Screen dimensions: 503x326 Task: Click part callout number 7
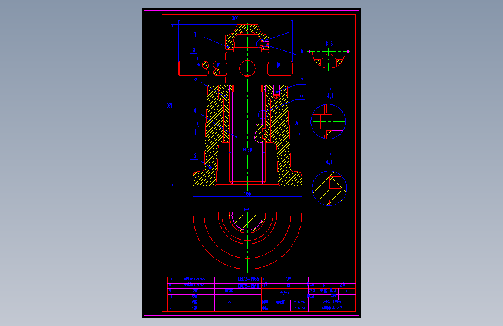302,81
